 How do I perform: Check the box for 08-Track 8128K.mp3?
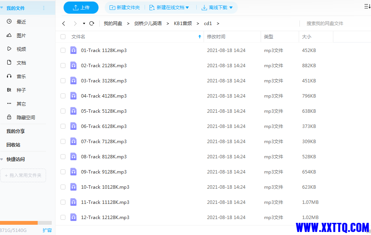point(63,156)
